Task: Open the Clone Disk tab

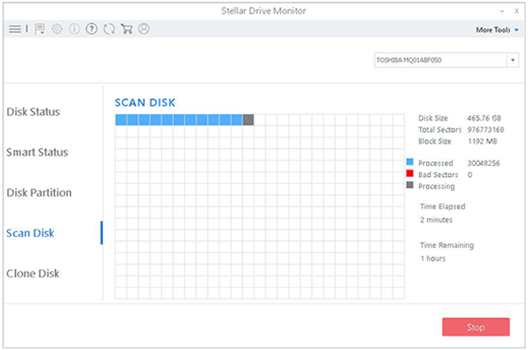Action: pos(33,273)
